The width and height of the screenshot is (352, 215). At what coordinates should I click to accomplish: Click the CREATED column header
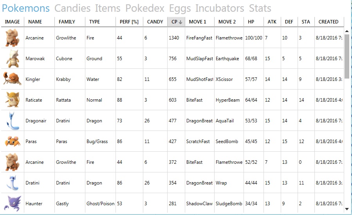click(329, 22)
